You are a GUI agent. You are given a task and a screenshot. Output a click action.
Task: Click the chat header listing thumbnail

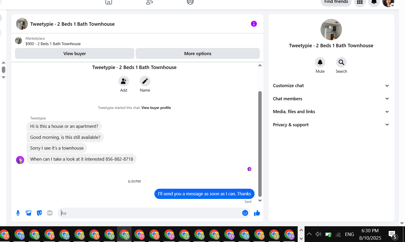[x=22, y=24]
